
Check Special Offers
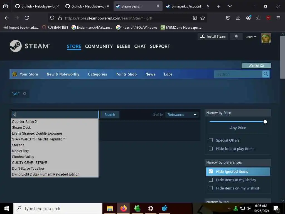click(x=211, y=140)
